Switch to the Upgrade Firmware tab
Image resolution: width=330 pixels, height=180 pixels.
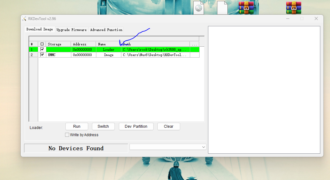72,30
